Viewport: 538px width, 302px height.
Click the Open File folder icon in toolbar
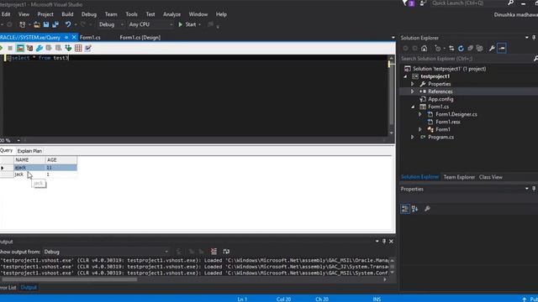click(x=37, y=24)
